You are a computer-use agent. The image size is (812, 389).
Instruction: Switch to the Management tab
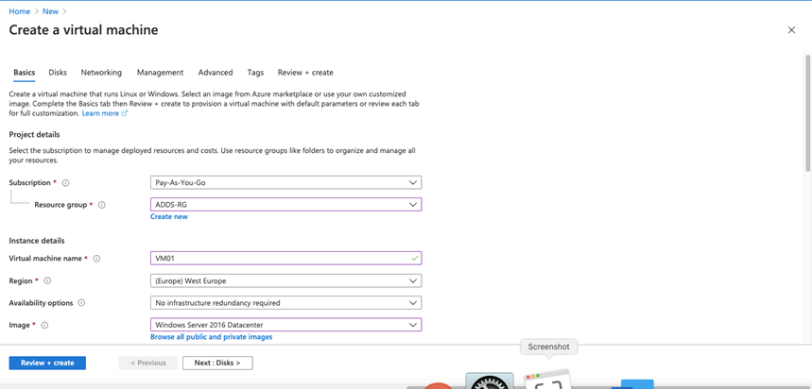pos(160,73)
